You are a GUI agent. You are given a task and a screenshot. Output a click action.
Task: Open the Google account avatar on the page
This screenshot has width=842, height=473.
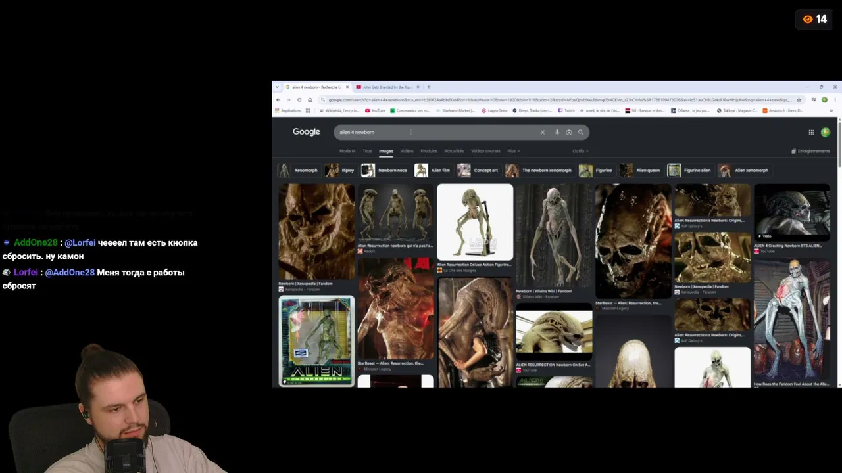(x=826, y=132)
